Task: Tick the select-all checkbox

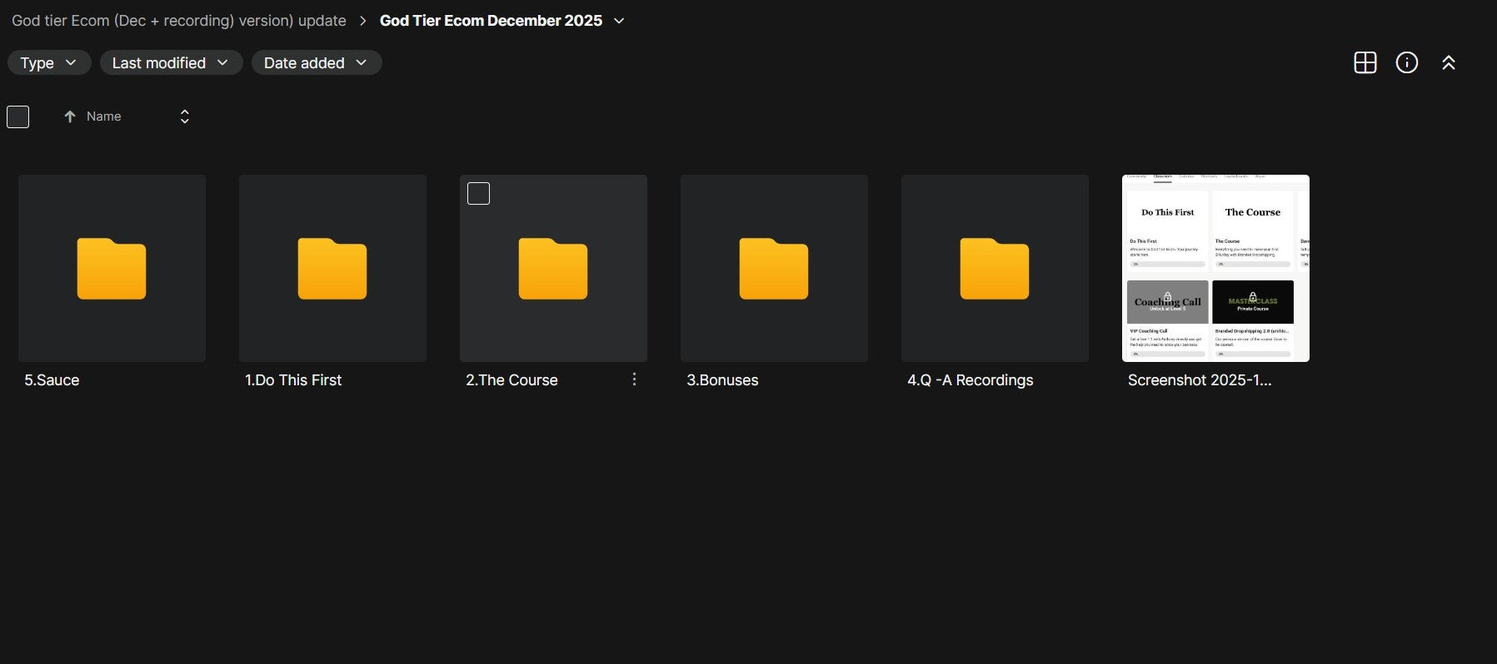Action: tap(18, 116)
